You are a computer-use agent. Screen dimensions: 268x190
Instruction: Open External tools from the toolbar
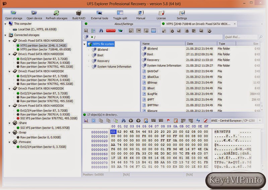coord(99,13)
